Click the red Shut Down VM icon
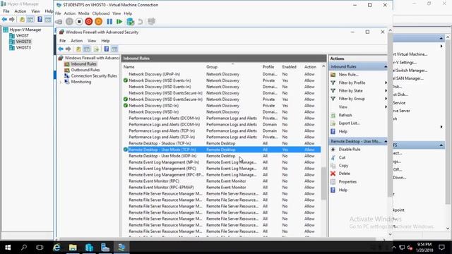Screen dimensions: 452x254 89,22
